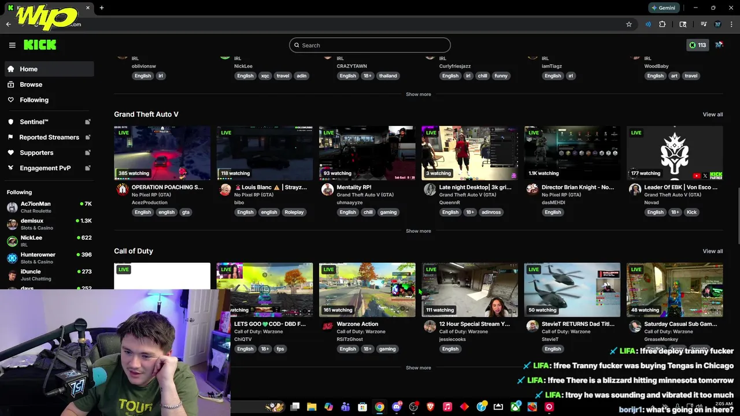740x416 pixels.
Task: Expand IRL section with Show more
Action: [x=418, y=94]
